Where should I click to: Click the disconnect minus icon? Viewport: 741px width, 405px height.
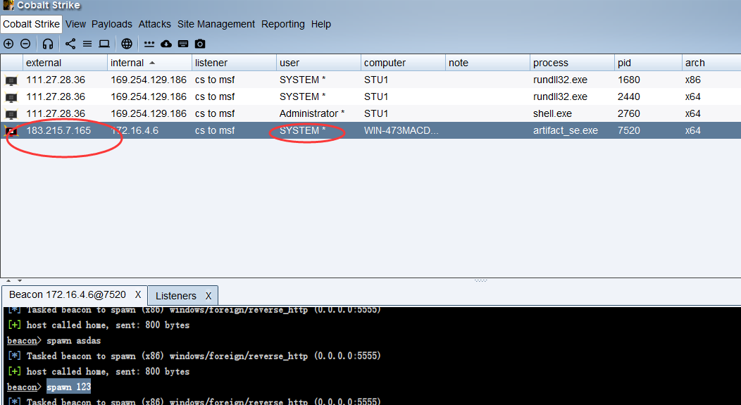(x=25, y=44)
